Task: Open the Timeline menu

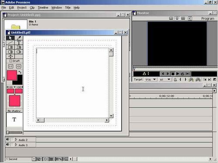Action: click(x=43, y=7)
